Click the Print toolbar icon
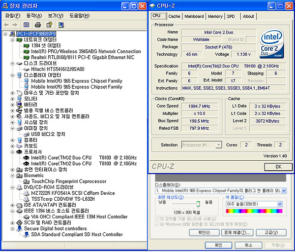Screen dimensions: 295x252 click(38, 25)
